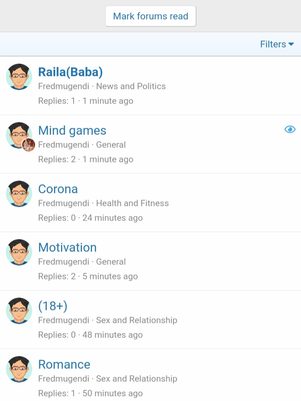Click the avatar beside the Corona thread
Screen dimensions: 301x401
(x=19, y=194)
